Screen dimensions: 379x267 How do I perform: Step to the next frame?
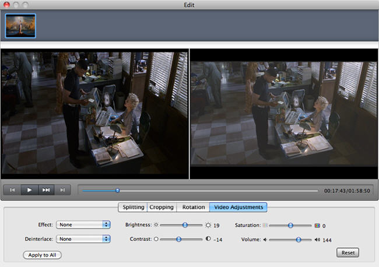pos(62,190)
